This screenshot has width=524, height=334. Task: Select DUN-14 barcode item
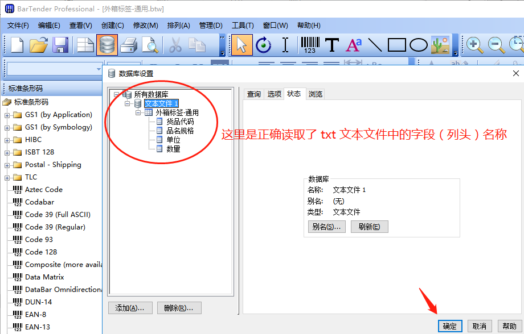click(x=38, y=302)
